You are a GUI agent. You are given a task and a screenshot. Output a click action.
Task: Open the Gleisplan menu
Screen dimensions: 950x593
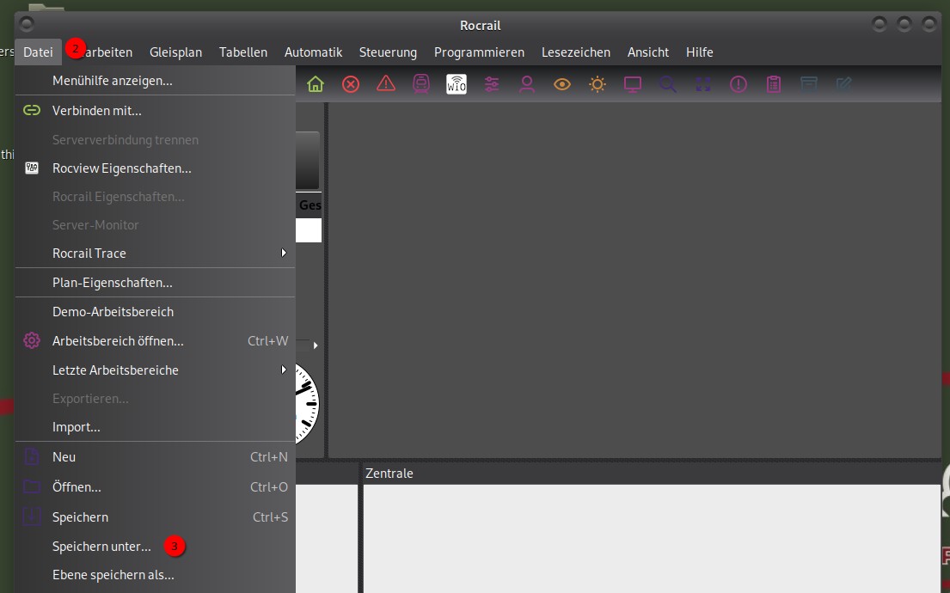click(x=175, y=52)
